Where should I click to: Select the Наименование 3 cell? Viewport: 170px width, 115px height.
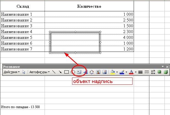23,26
